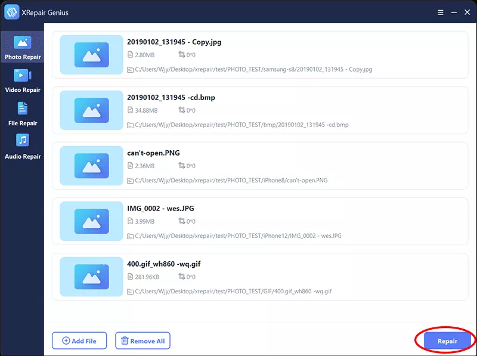
Task: Open the hamburger menu in title bar
Action: coord(441,12)
